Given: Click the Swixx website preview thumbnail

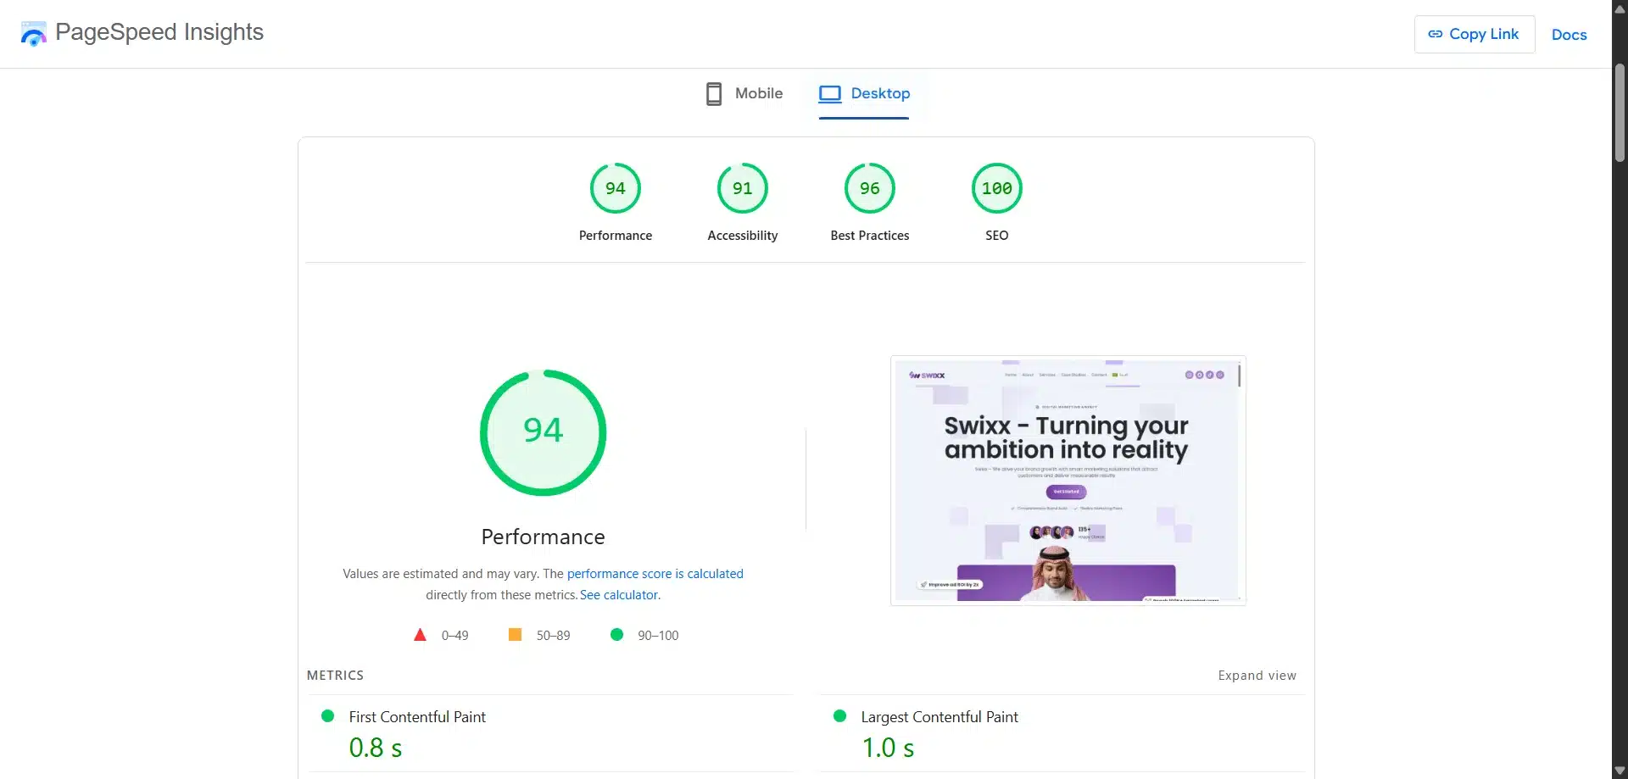Looking at the screenshot, I should pos(1067,480).
